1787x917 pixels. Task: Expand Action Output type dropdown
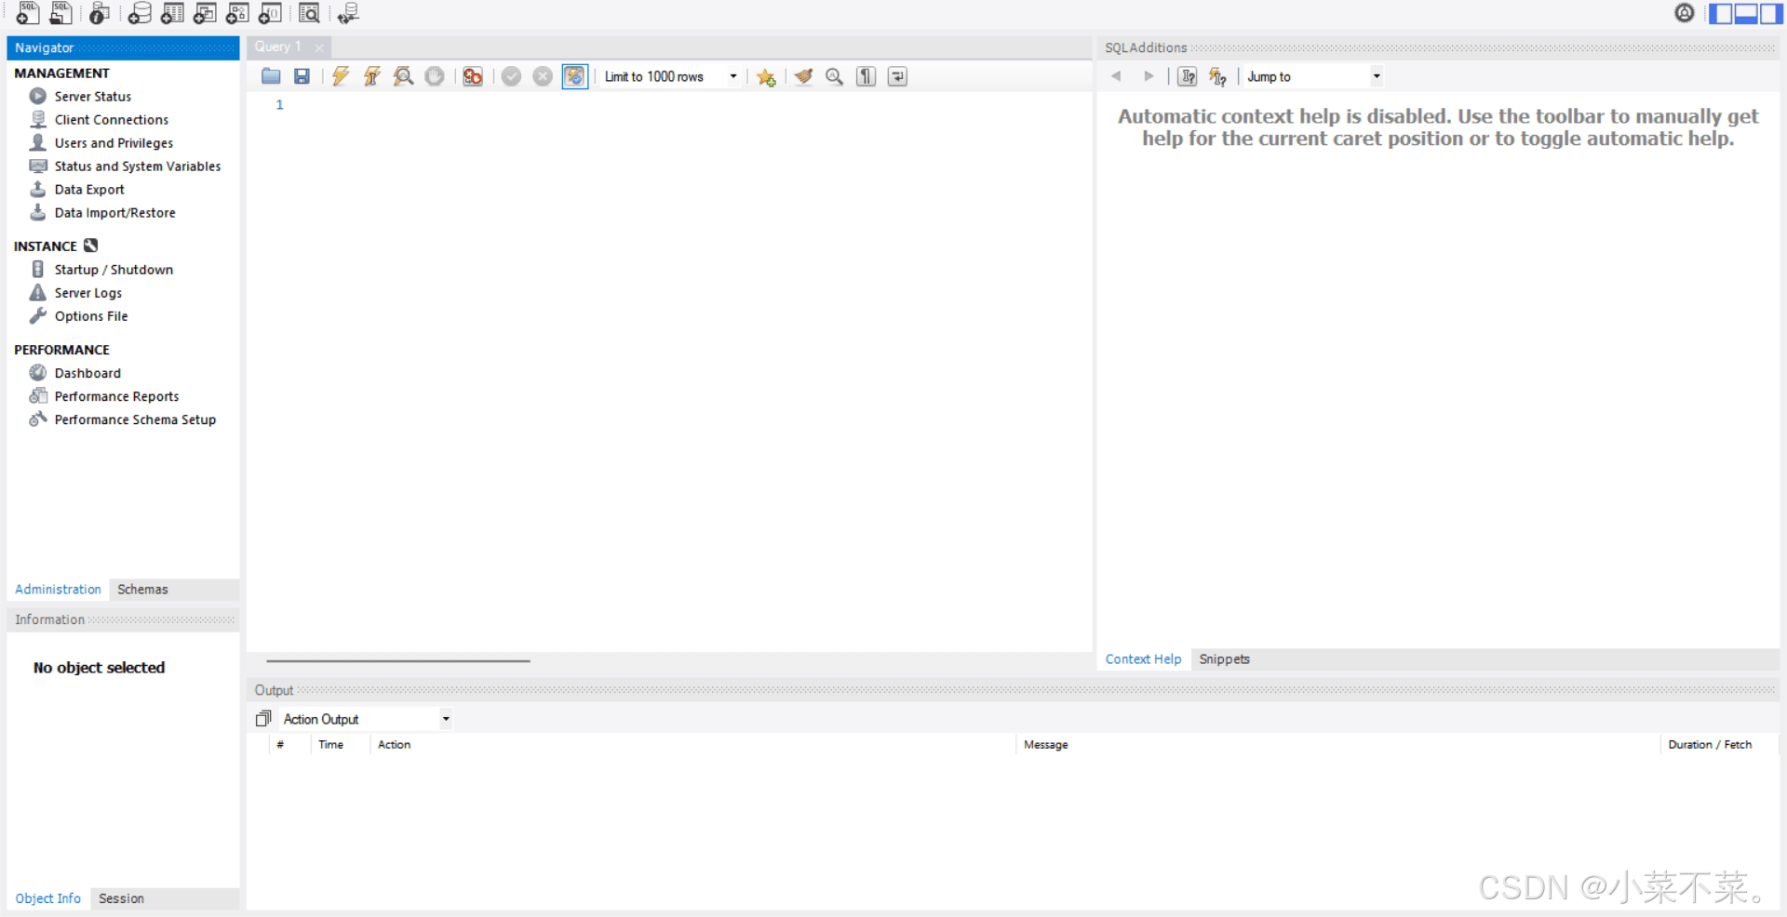coord(446,719)
